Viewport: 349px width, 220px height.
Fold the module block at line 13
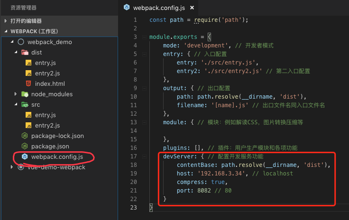point(144,122)
